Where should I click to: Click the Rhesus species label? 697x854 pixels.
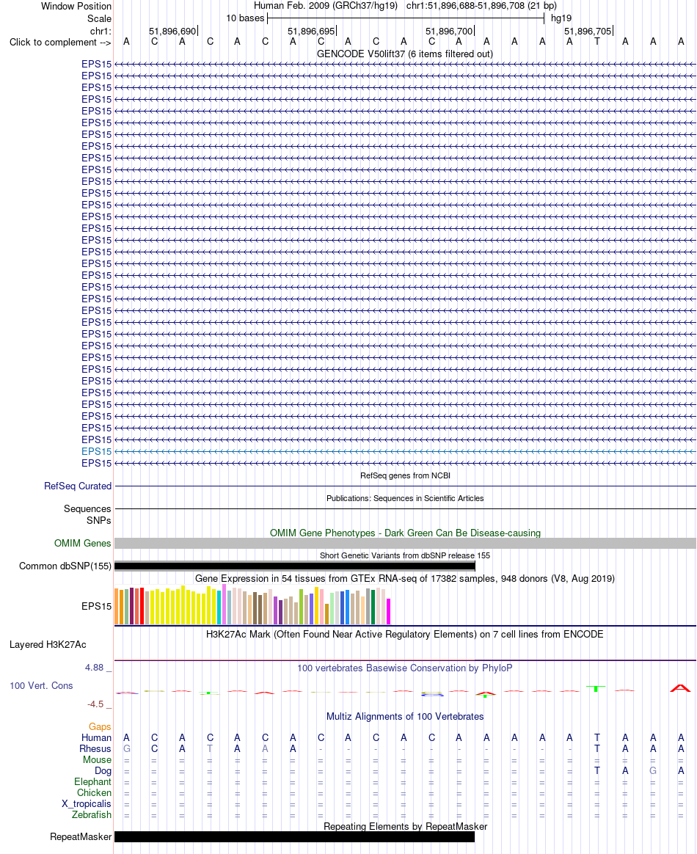(x=95, y=749)
